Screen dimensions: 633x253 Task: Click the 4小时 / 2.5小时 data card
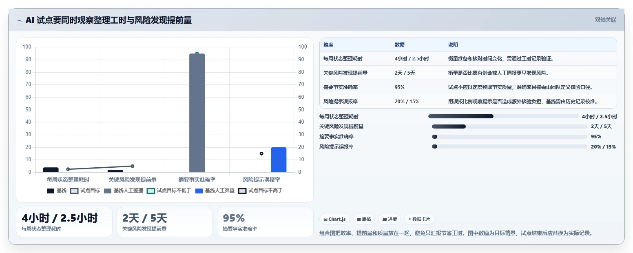(x=64, y=222)
